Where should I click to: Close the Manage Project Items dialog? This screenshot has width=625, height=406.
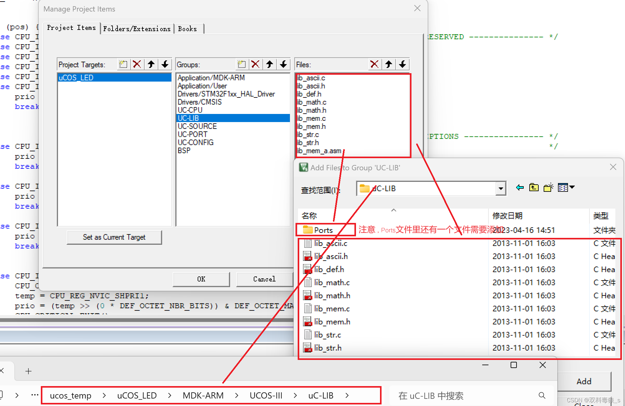point(417,8)
